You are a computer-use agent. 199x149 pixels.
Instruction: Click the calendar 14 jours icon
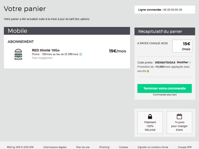pos(179,117)
